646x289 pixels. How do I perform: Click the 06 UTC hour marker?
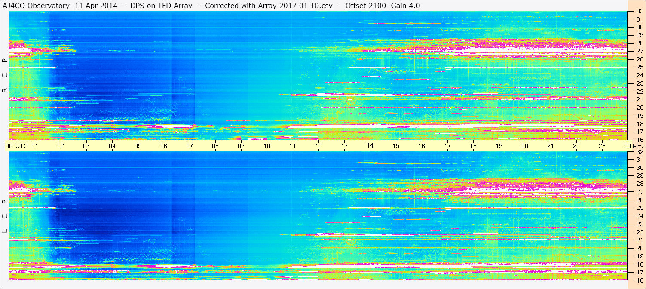(x=164, y=146)
